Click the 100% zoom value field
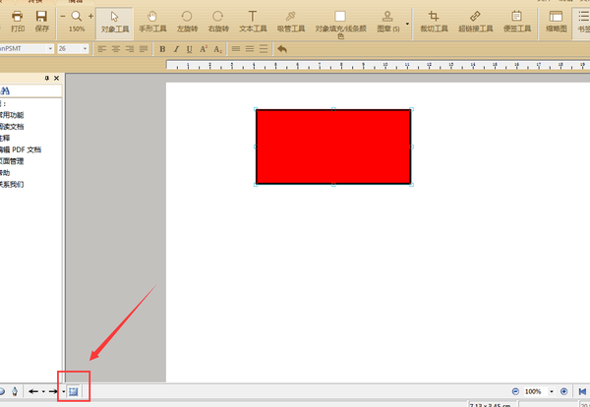590x407 pixels. pos(535,391)
